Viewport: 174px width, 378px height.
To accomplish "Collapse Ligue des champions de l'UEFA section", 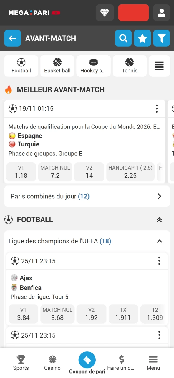I will [159, 241].
